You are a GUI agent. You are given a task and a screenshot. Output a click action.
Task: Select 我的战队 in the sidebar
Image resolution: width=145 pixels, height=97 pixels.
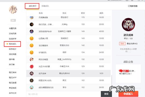point(12,44)
